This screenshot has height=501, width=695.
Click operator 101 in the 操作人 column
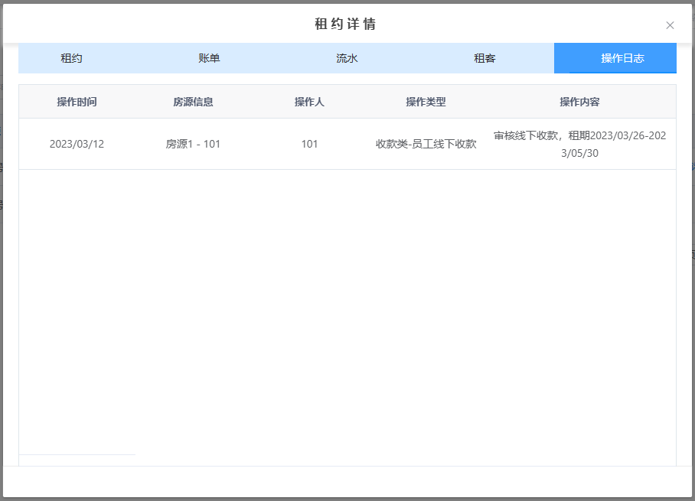(x=309, y=144)
